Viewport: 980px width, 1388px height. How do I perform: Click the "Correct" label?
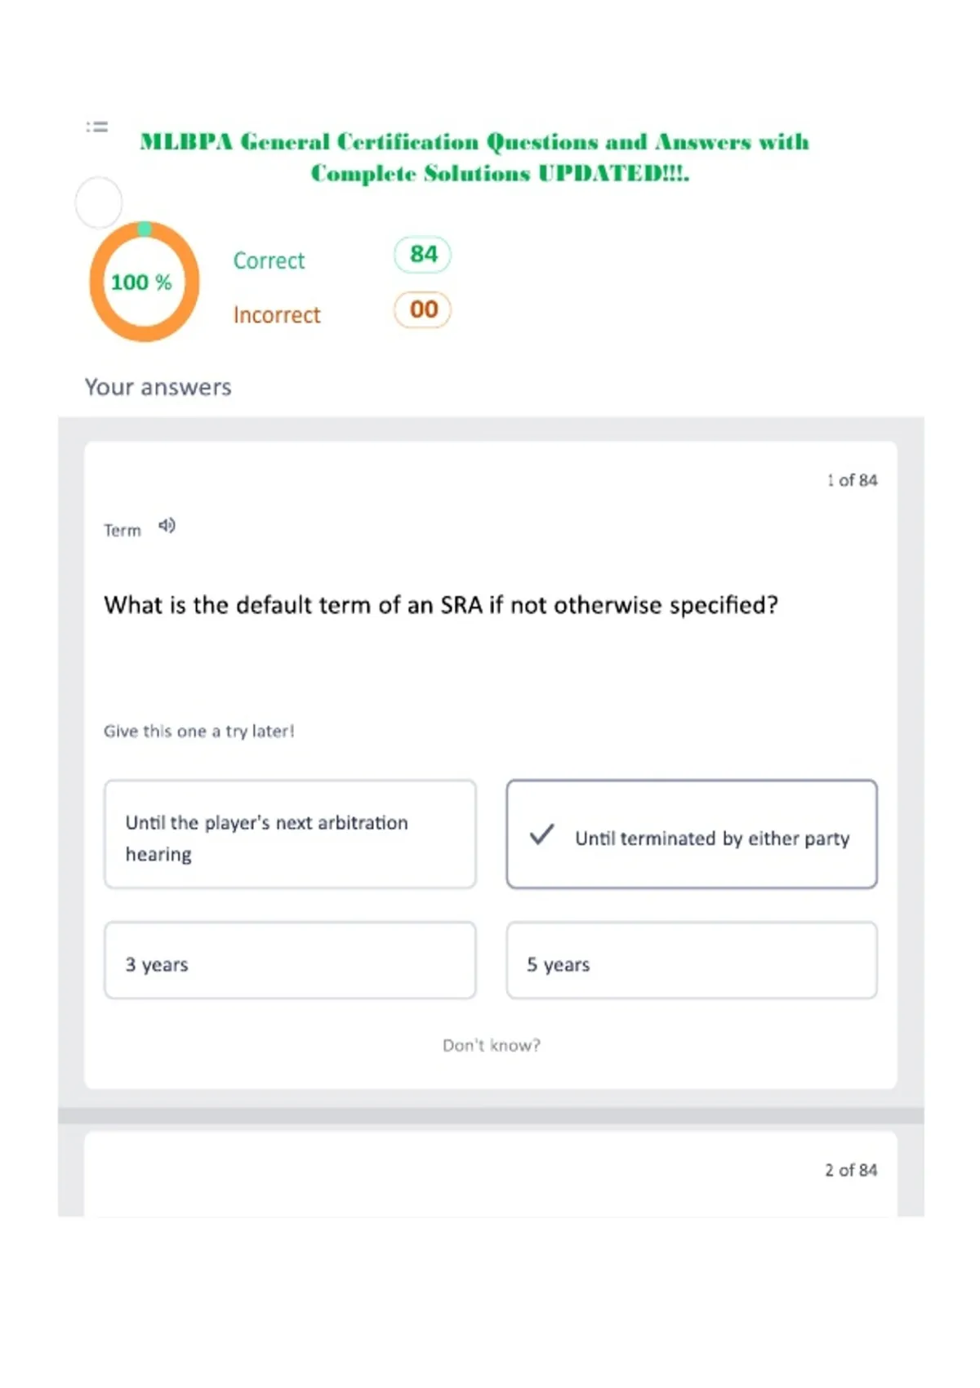pyautogui.click(x=269, y=260)
